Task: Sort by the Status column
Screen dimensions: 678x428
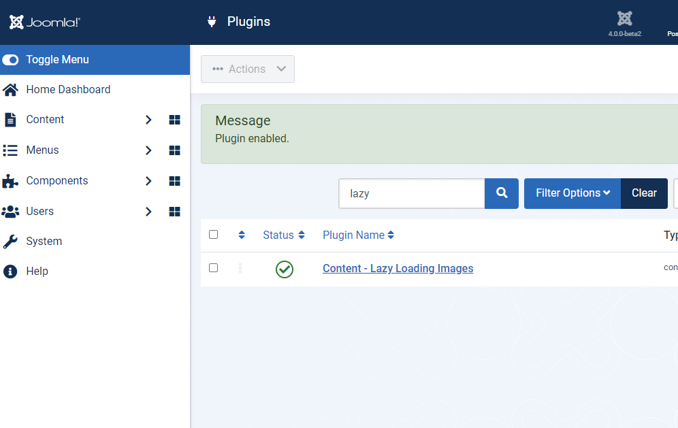Action: click(x=284, y=235)
